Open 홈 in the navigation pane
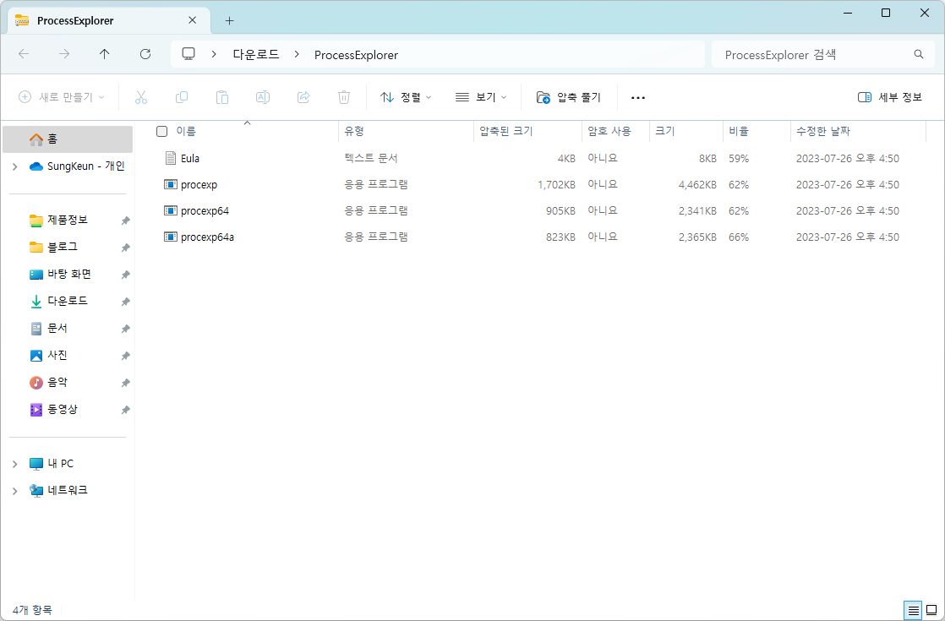Viewport: 945px width, 621px height. point(68,139)
